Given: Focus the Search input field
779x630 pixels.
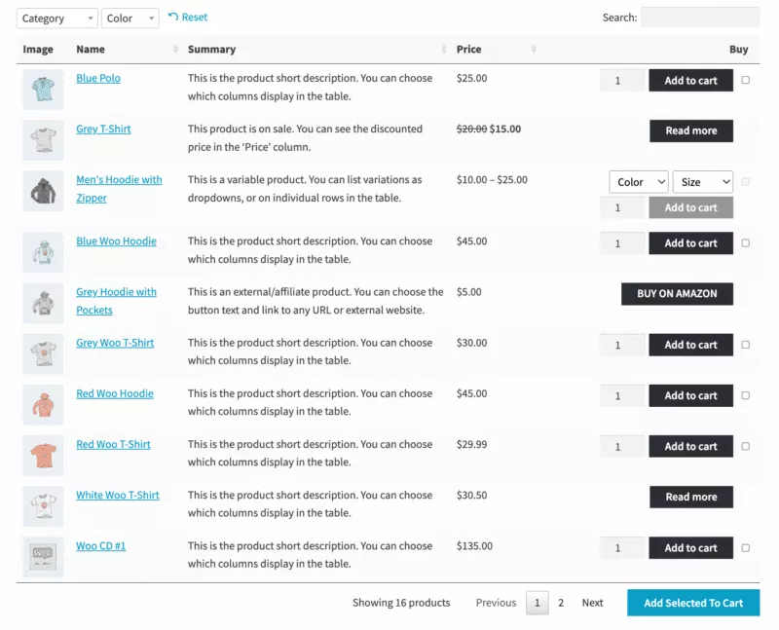Looking at the screenshot, I should 700,18.
